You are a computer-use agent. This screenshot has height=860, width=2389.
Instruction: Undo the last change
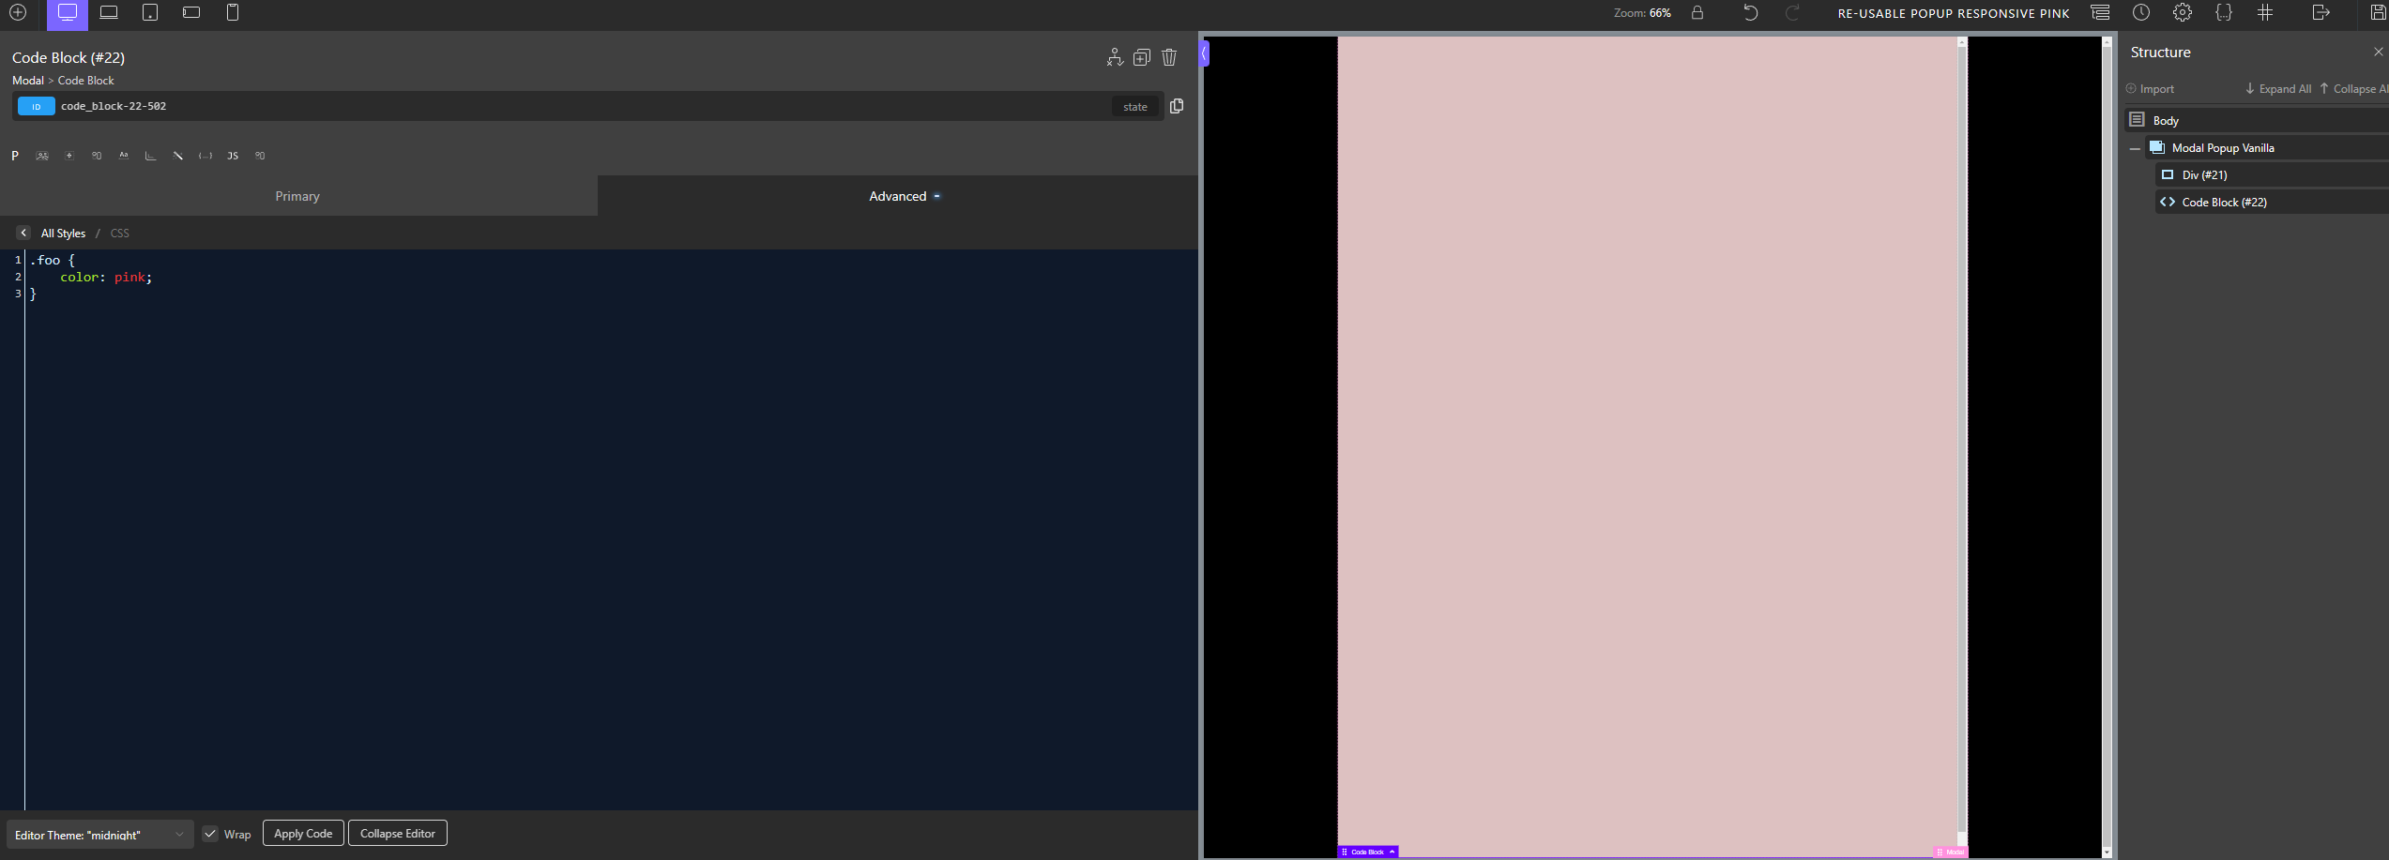click(1750, 13)
